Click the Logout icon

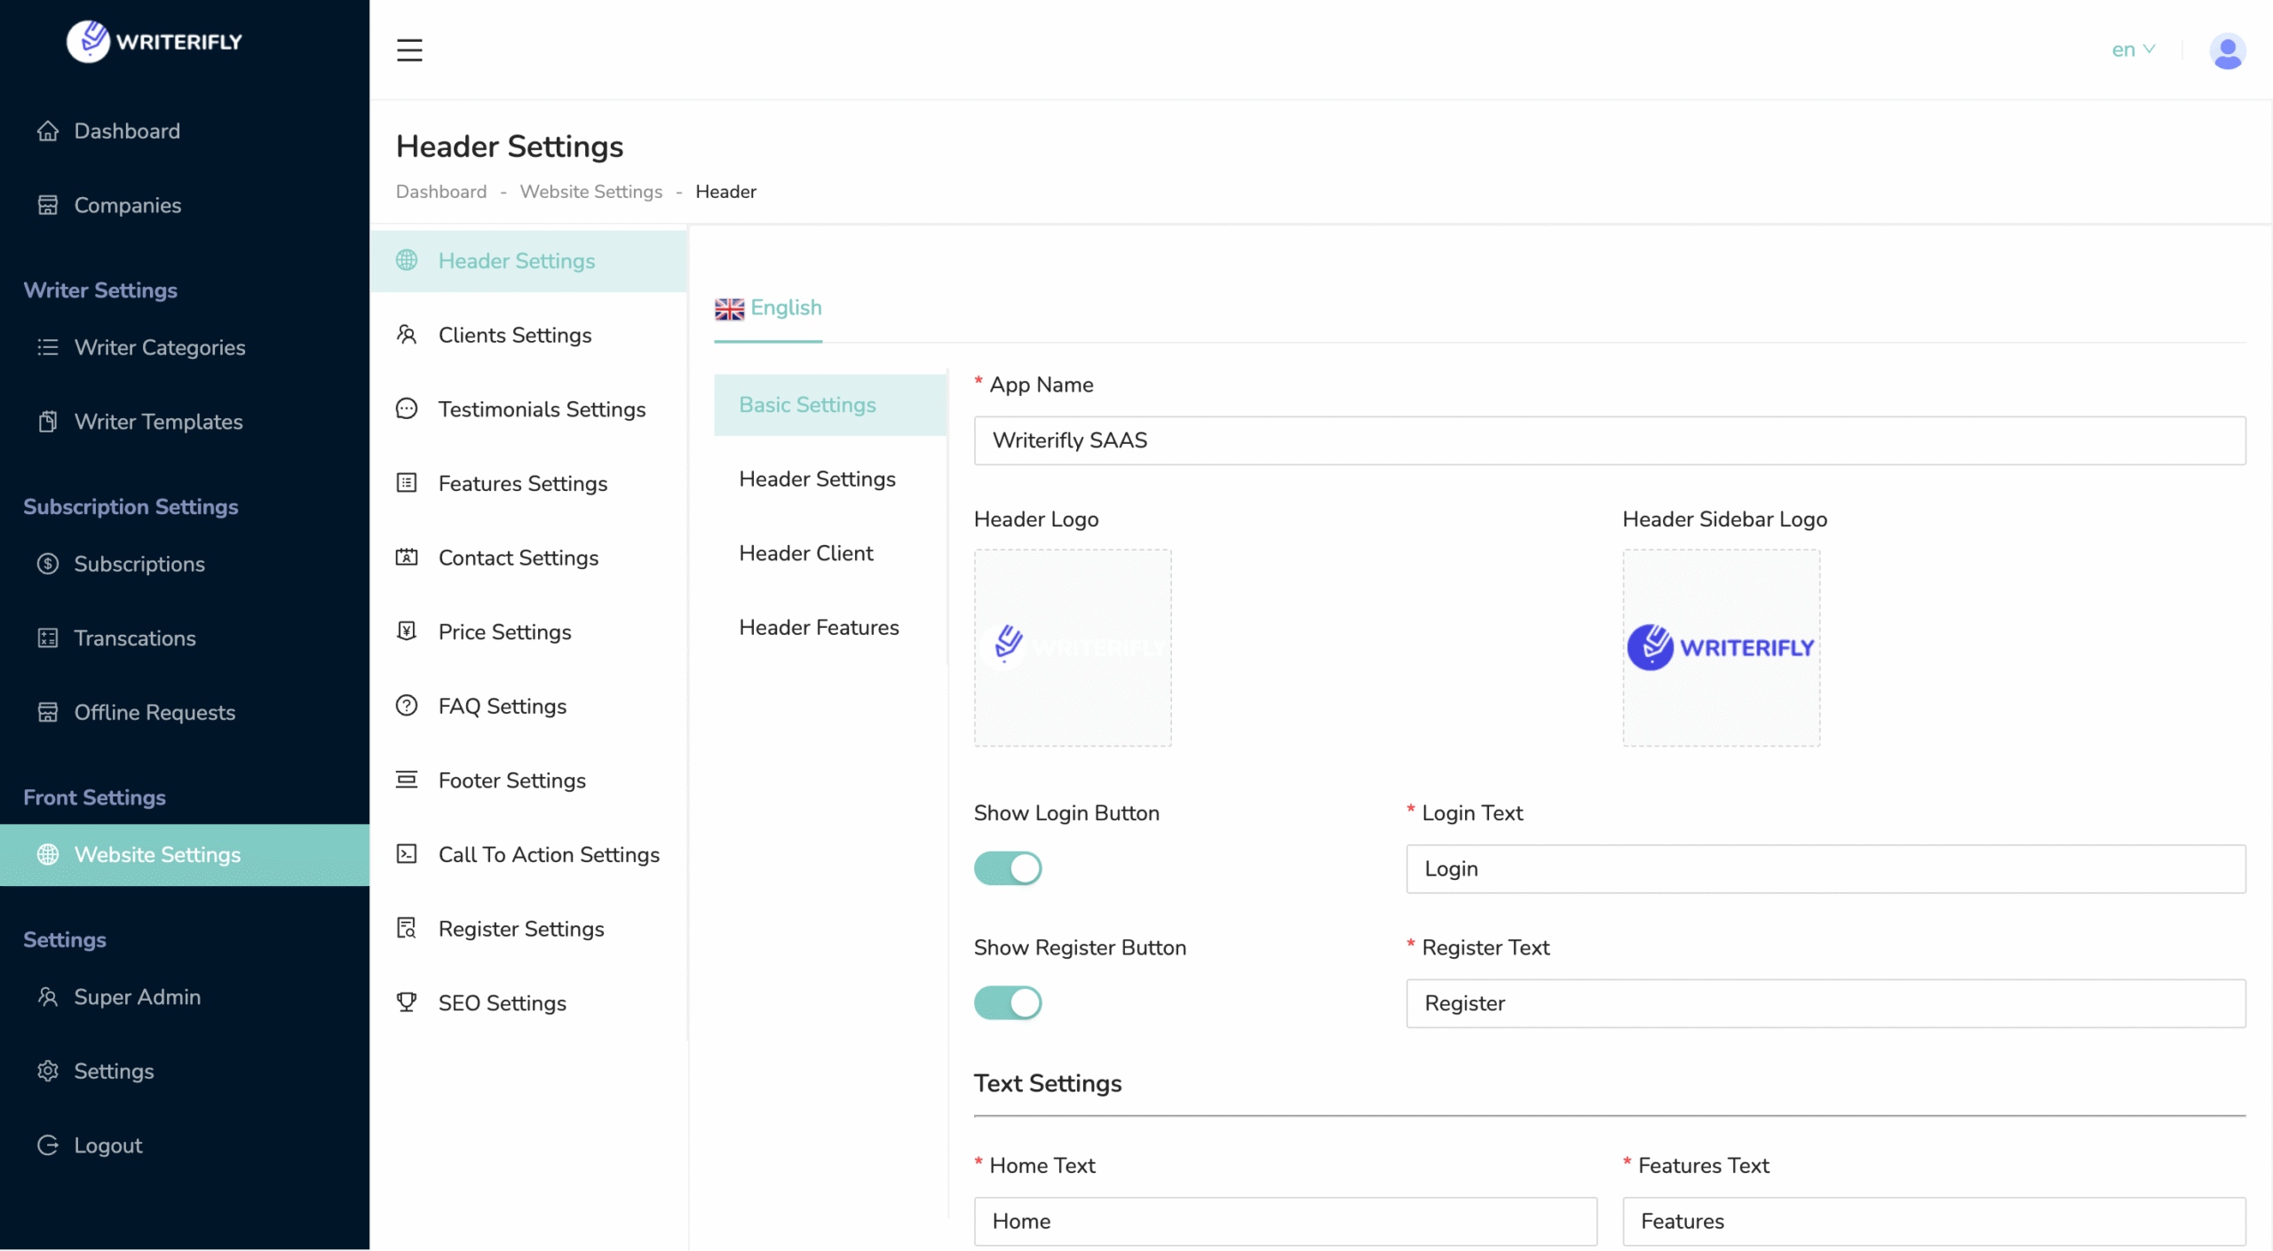coord(48,1145)
